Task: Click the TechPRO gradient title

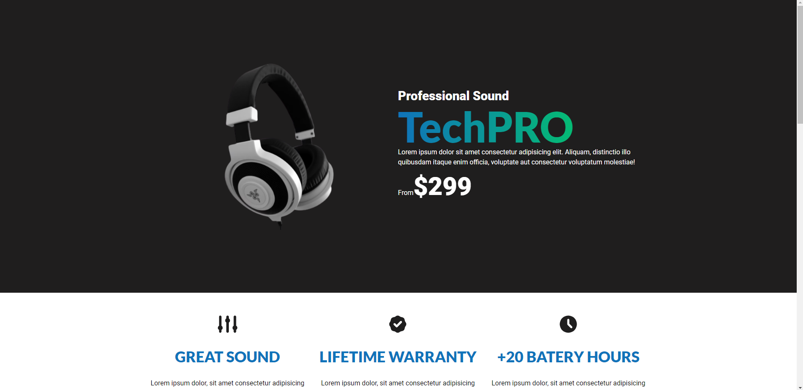Action: pyautogui.click(x=485, y=127)
